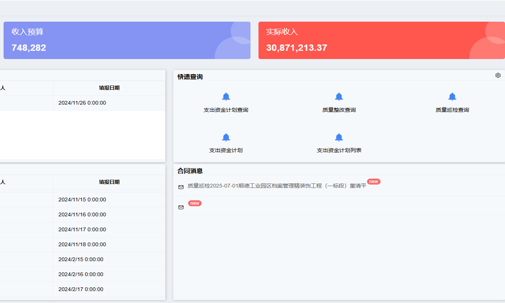Click the new badge on the empty message
505x303 pixels.
click(195, 203)
